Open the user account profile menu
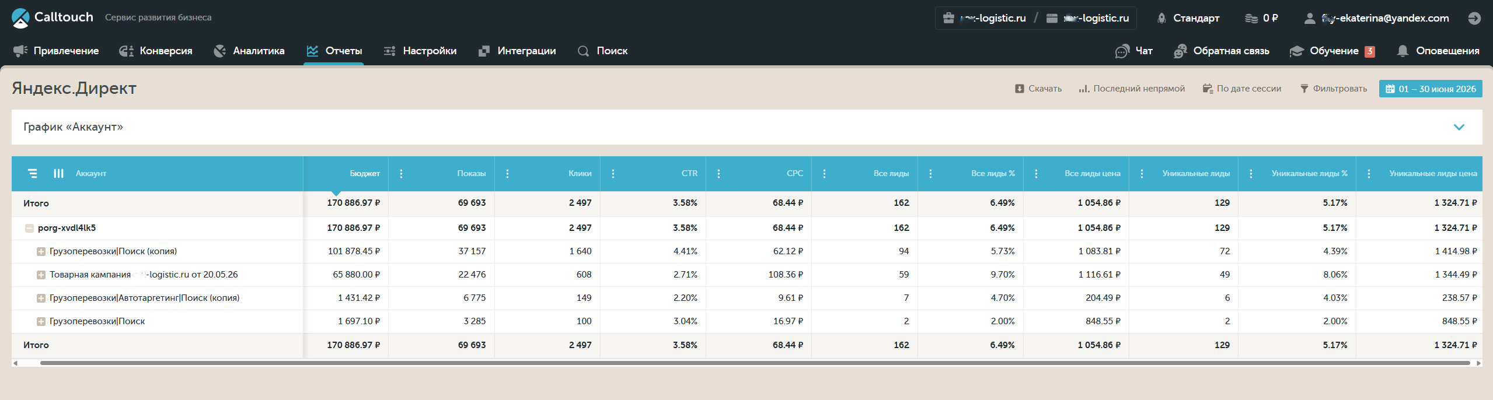 coord(1376,18)
